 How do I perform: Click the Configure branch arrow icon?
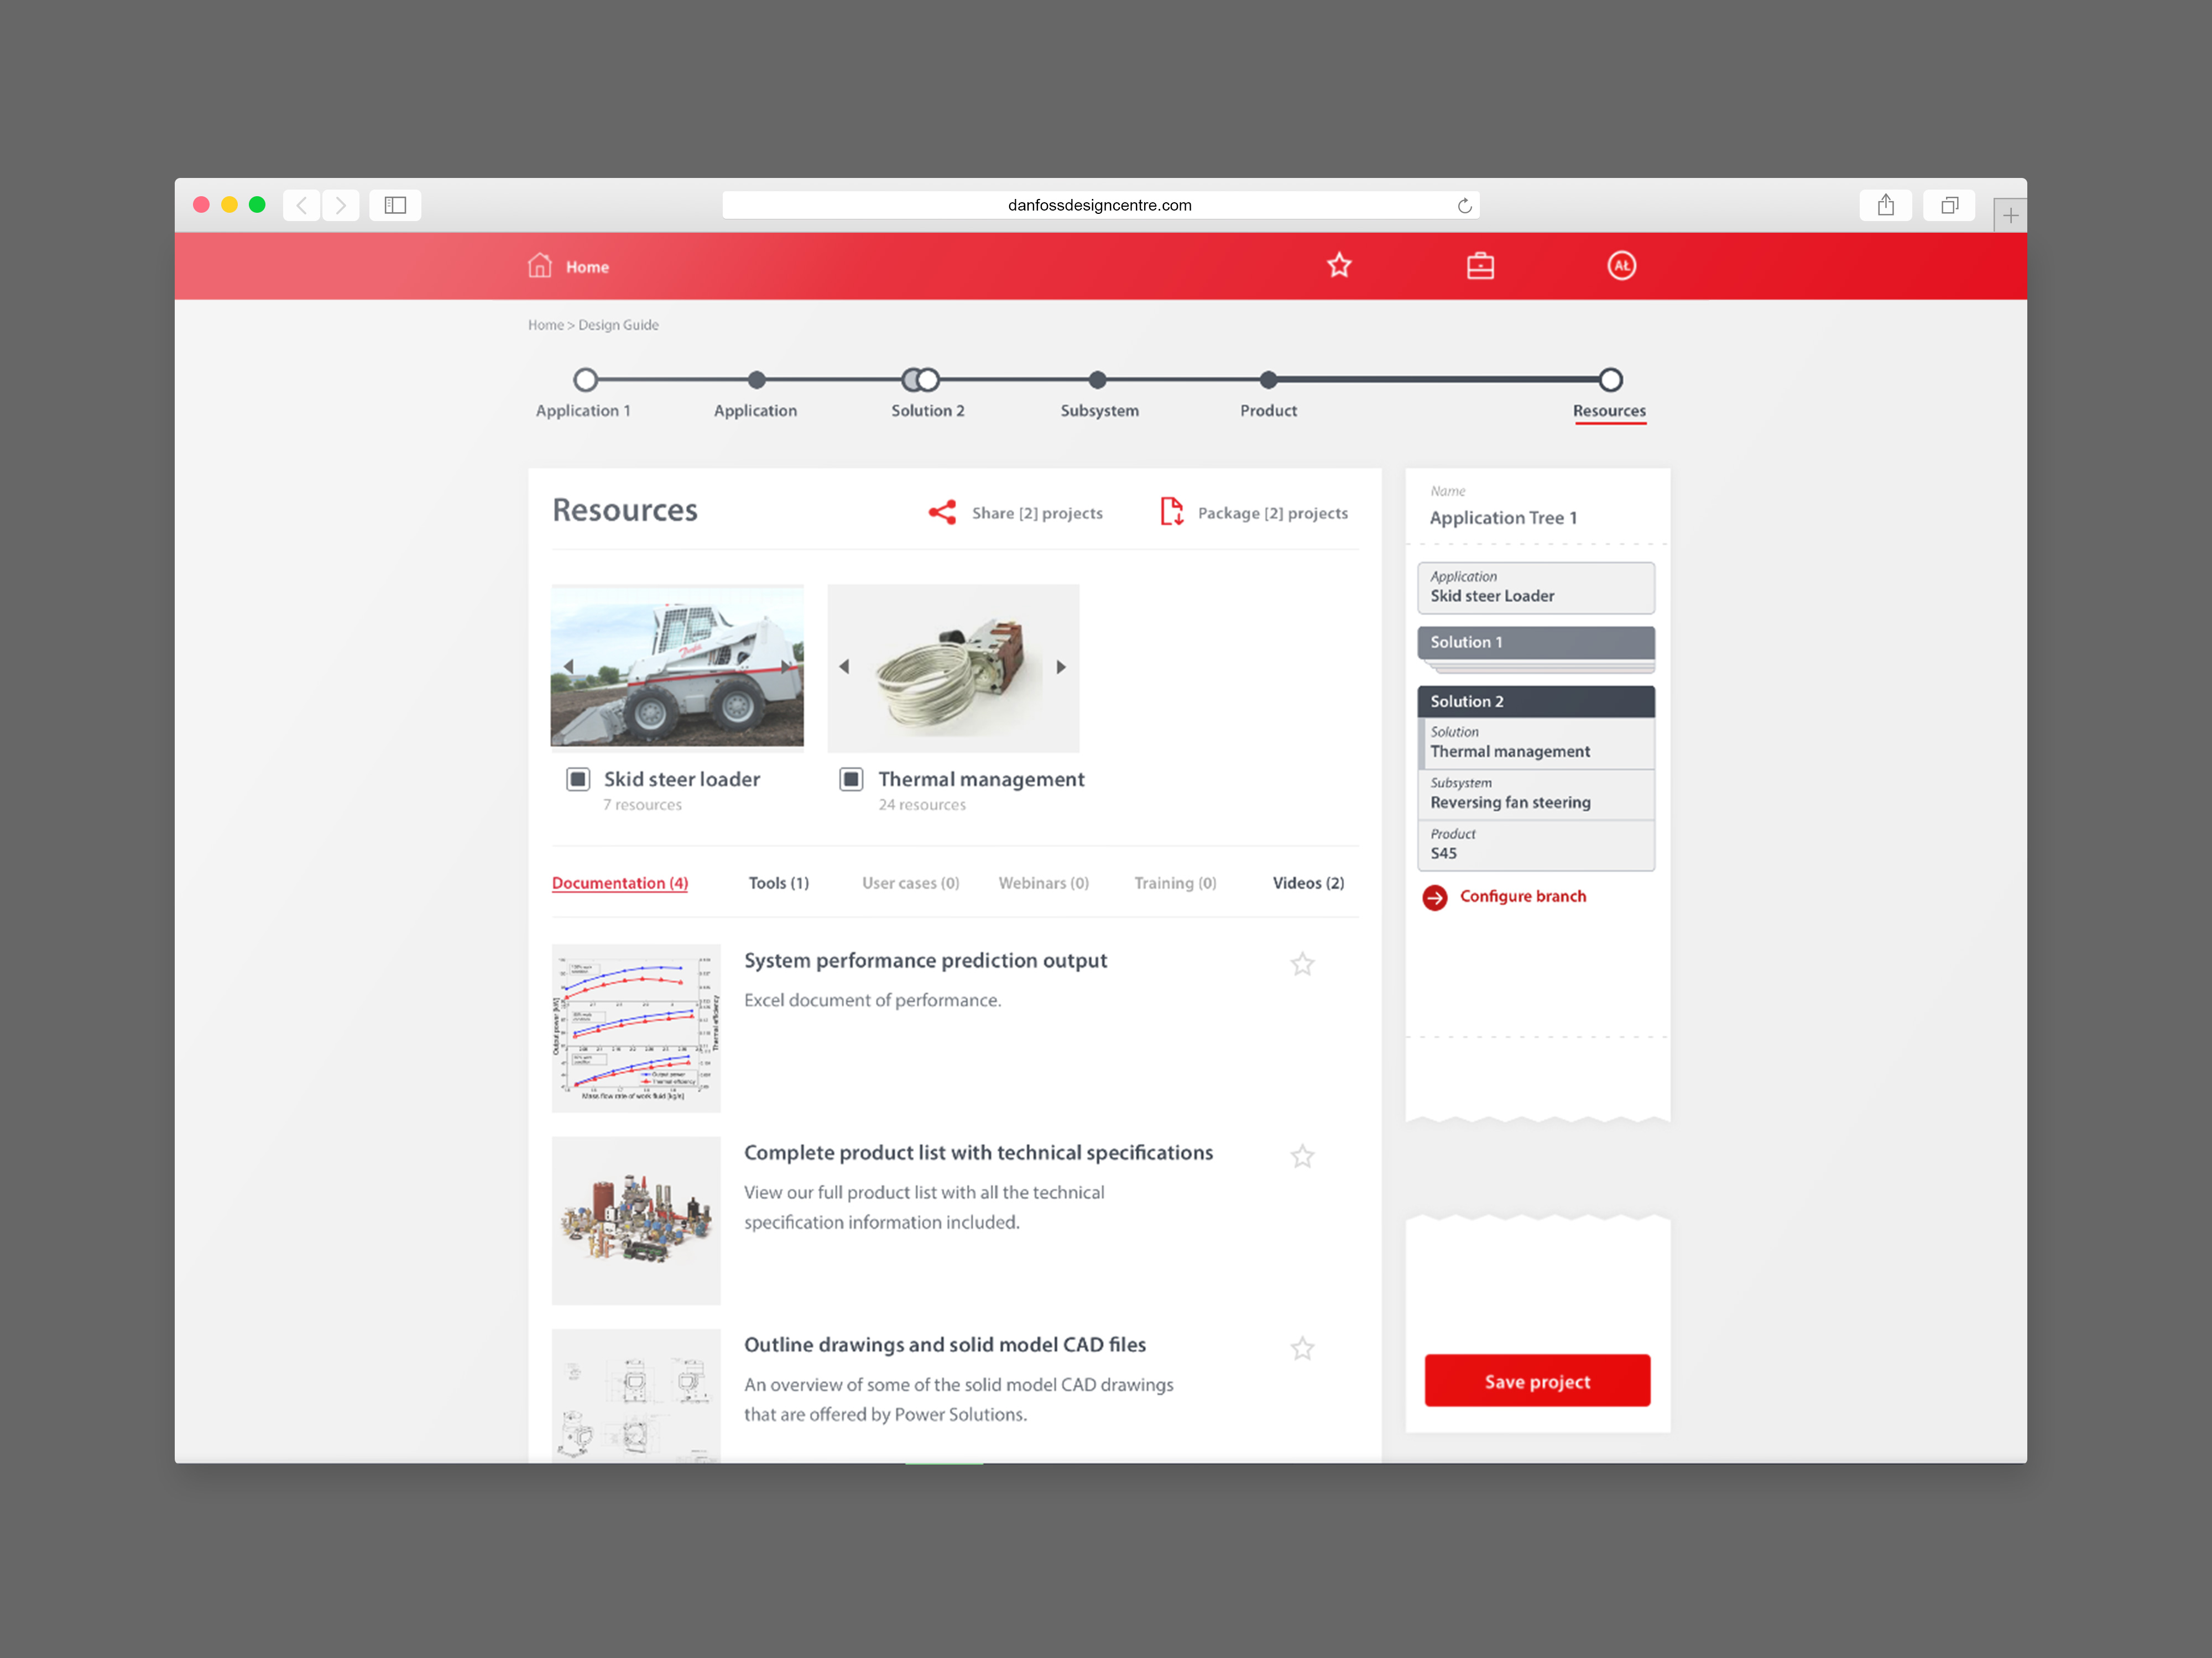1434,898
